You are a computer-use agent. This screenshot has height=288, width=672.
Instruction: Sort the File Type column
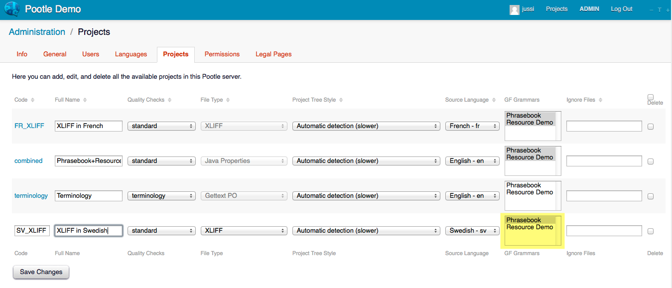pyautogui.click(x=228, y=100)
